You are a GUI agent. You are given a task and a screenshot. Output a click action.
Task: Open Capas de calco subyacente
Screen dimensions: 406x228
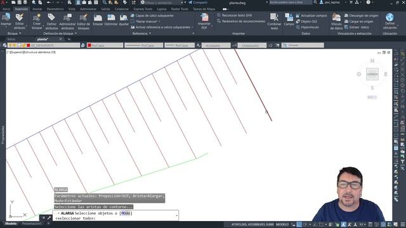pyautogui.click(x=152, y=15)
